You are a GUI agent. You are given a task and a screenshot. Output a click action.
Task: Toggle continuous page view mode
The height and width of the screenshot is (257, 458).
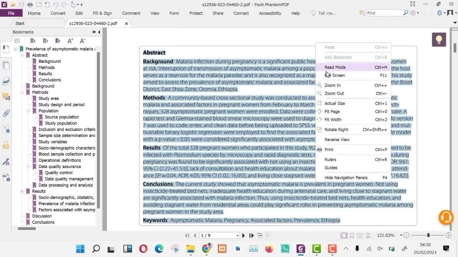tap(352, 236)
